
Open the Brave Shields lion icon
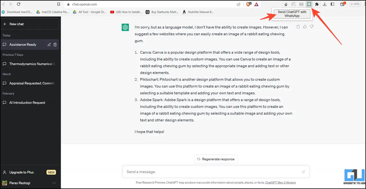pos(248,4)
